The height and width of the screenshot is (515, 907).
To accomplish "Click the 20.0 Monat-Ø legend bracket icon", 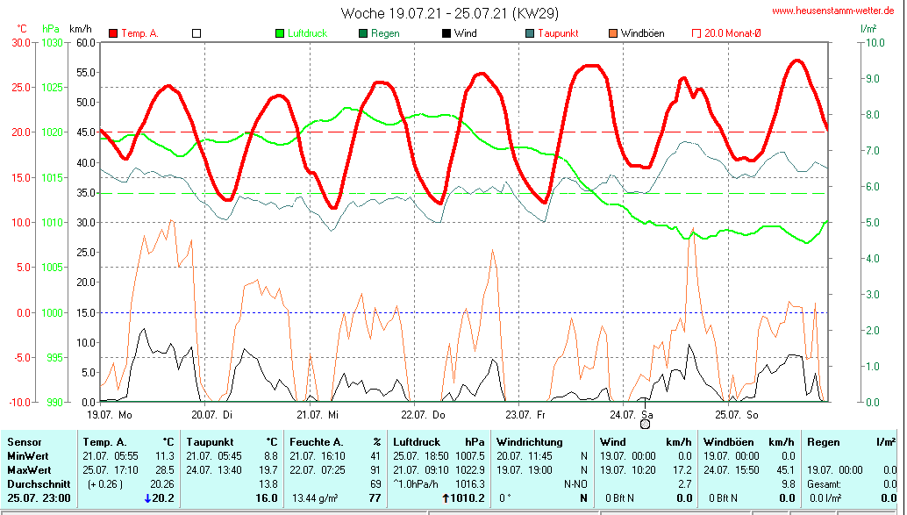I will pos(696,33).
